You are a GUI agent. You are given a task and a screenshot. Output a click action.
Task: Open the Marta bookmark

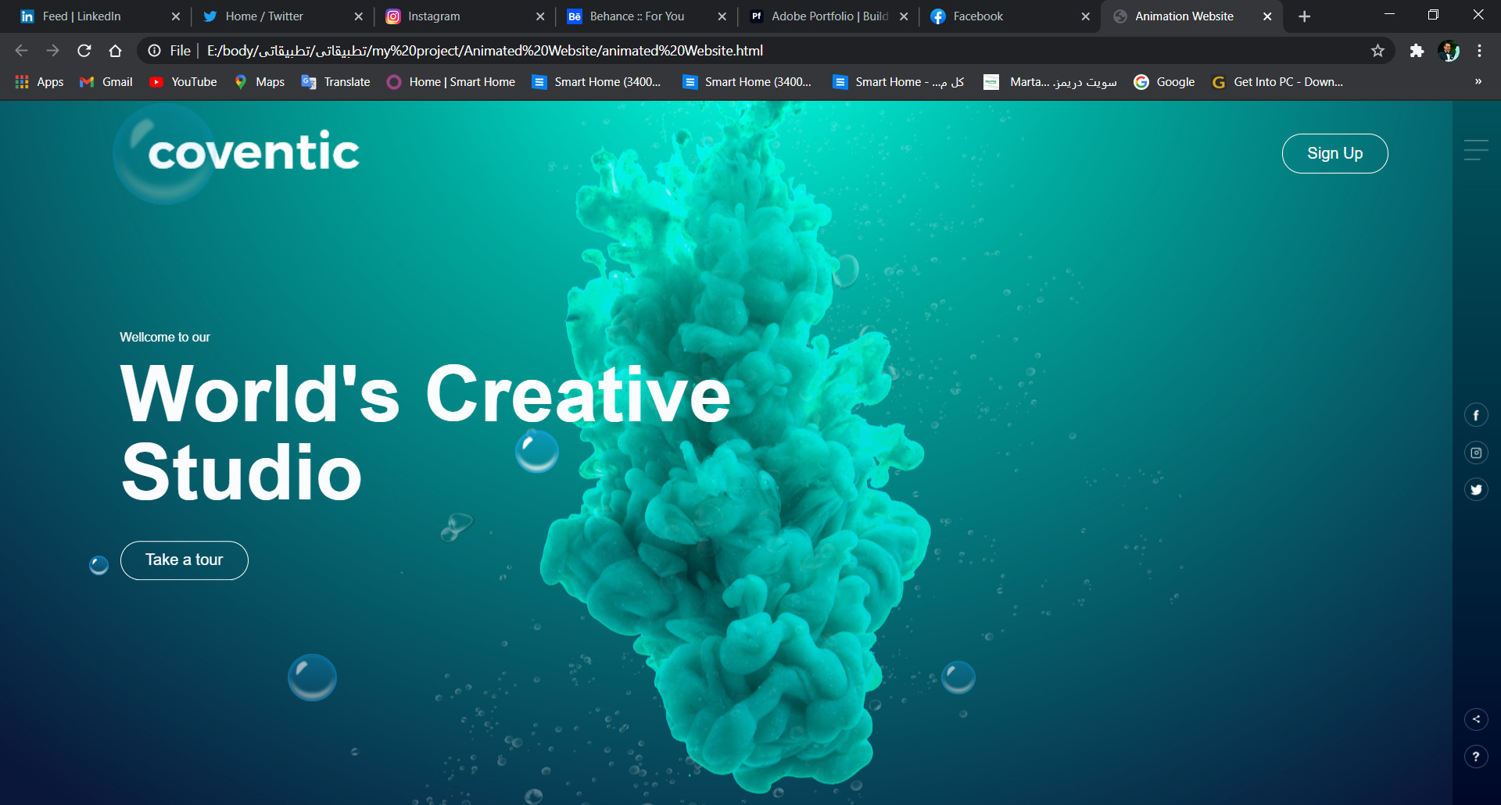point(1050,81)
